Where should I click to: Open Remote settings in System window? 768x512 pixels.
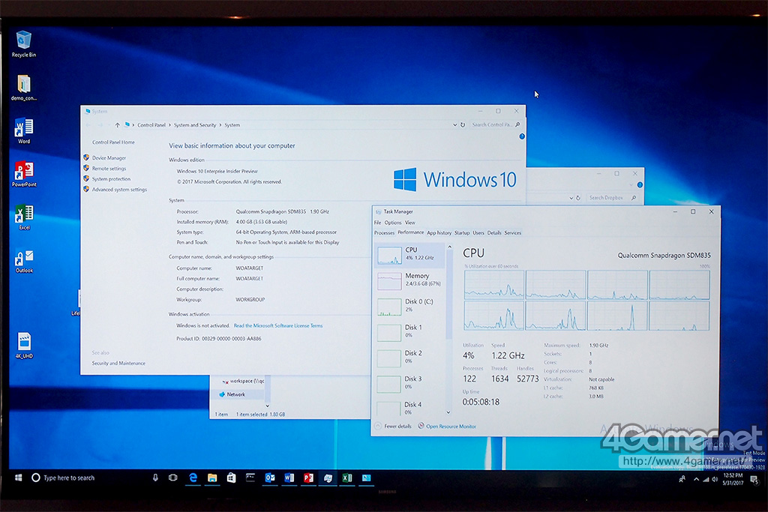click(x=109, y=169)
